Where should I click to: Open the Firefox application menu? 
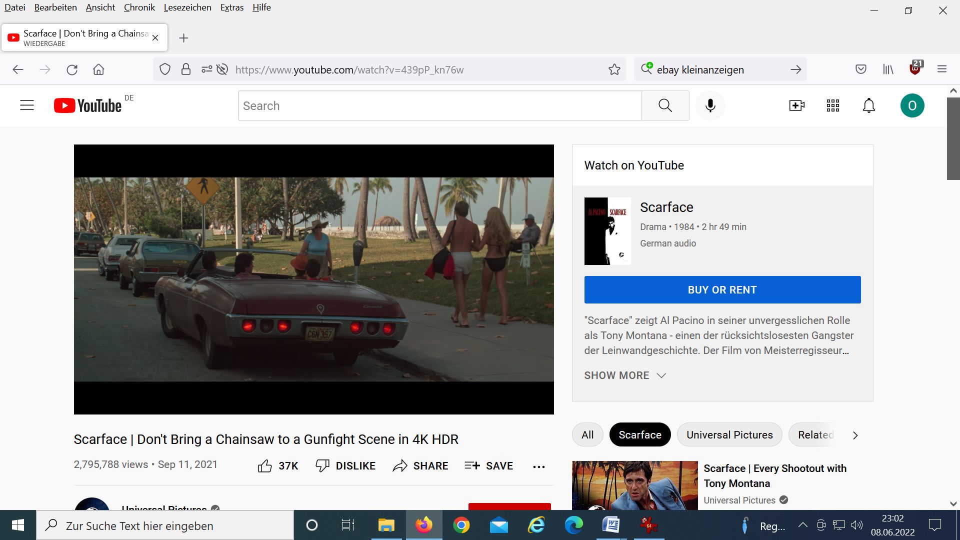tap(942, 69)
